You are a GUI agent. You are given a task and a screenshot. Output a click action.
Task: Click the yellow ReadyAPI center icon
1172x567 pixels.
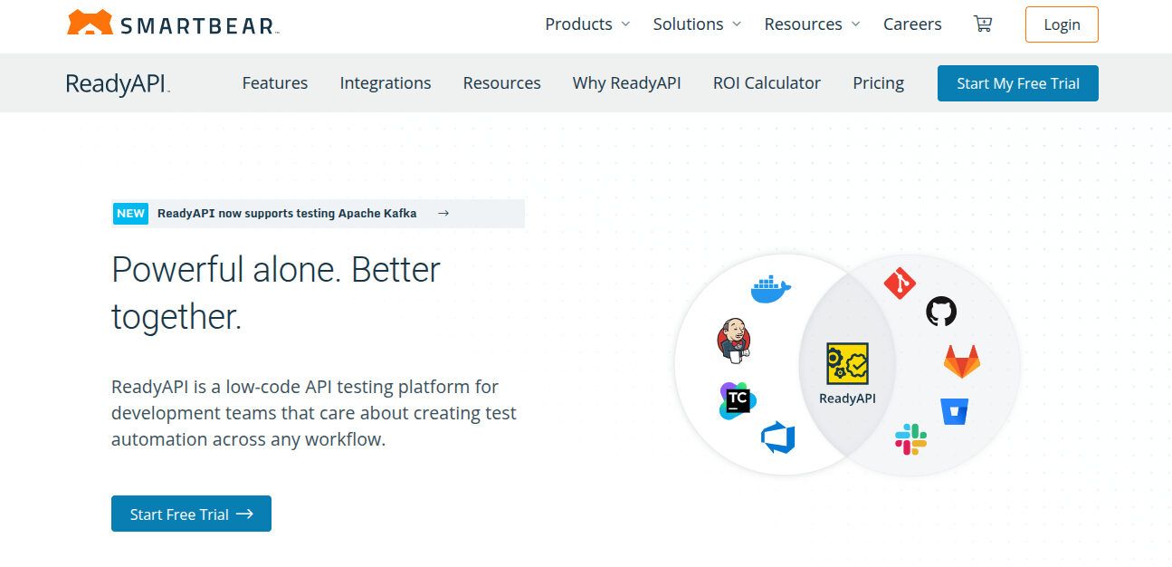(x=847, y=364)
